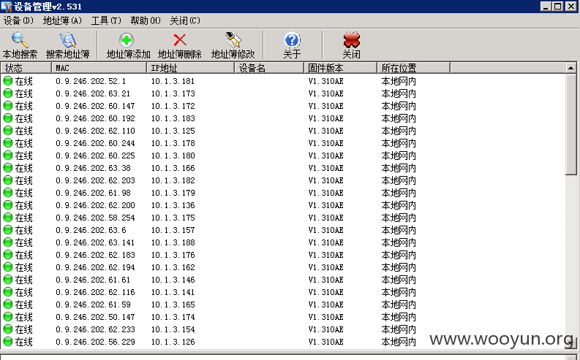Select IP address 10.1.3.141
This screenshot has width=580, height=360.
coord(173,292)
